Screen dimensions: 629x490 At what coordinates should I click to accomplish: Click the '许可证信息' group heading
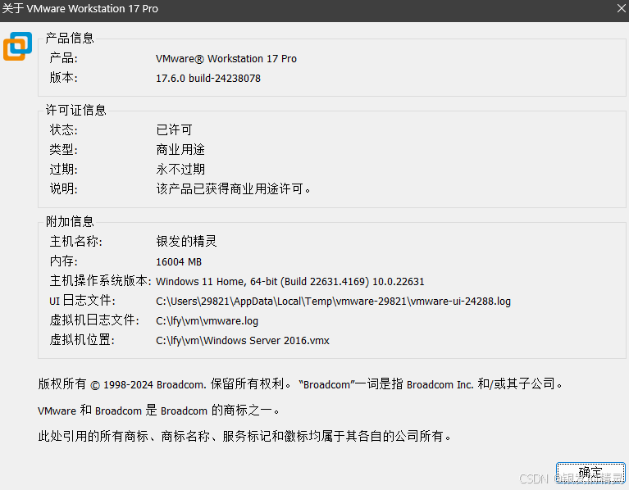(x=75, y=110)
